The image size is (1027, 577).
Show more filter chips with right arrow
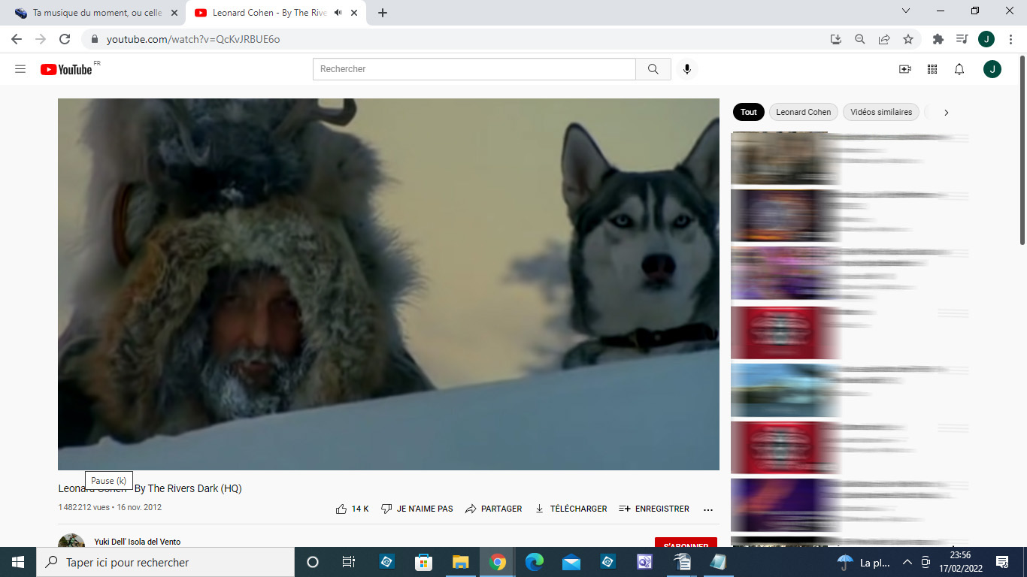point(946,113)
